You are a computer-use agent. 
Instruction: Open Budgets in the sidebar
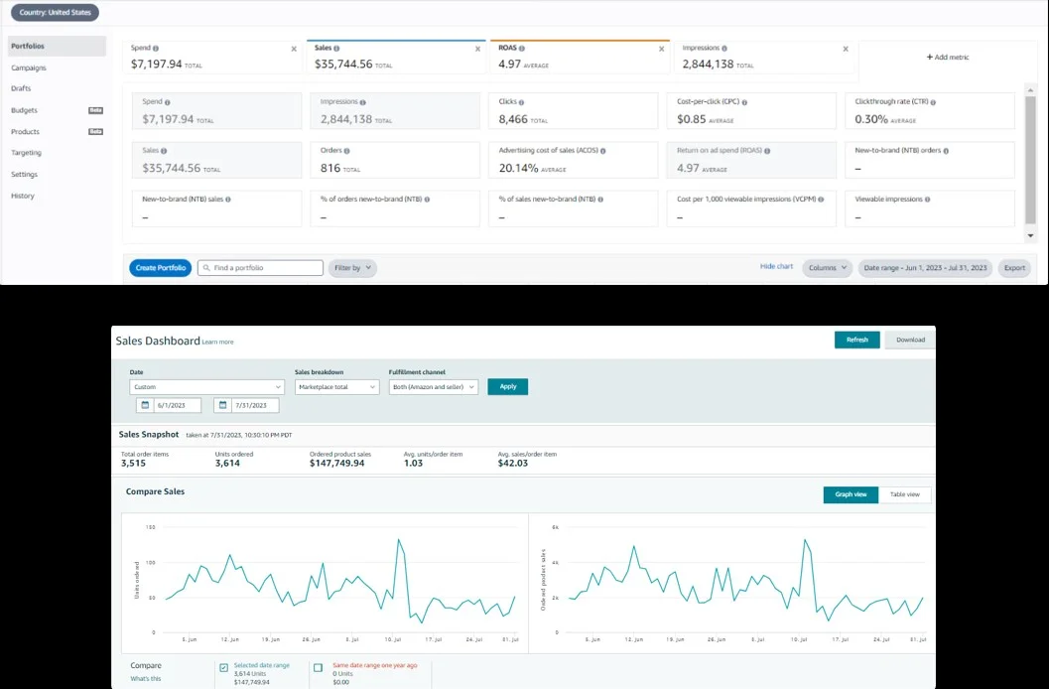click(24, 110)
